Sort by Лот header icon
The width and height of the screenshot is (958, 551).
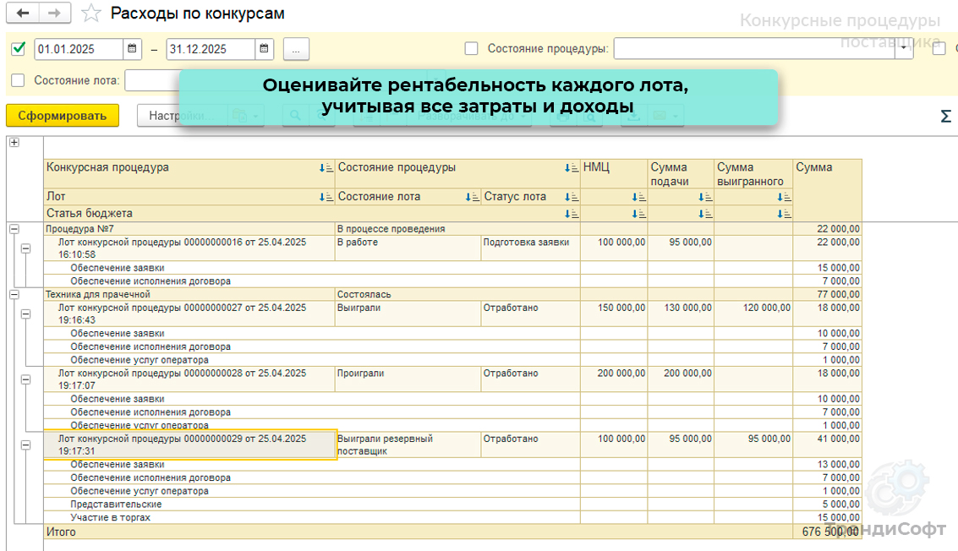point(326,197)
